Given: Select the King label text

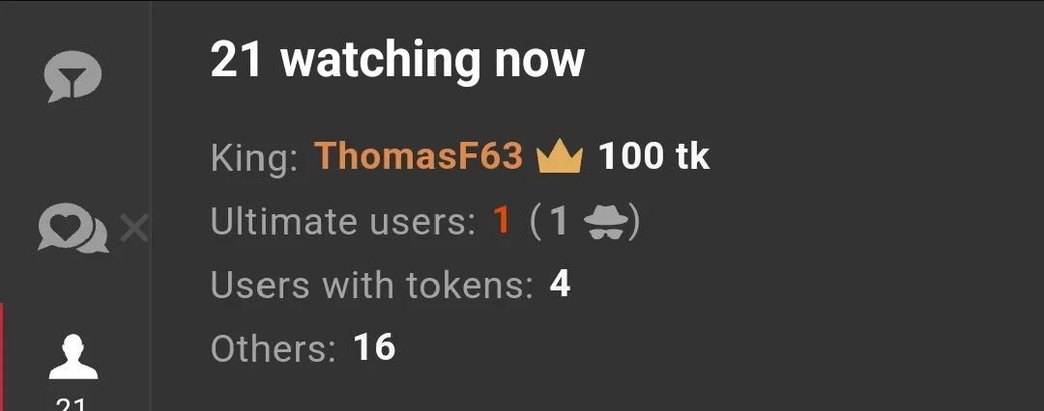Looking at the screenshot, I should pyautogui.click(x=254, y=158).
